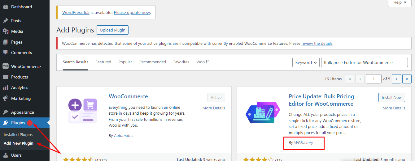The image size is (415, 161).
Task: Click the WooCommerce logo icon in sidebar
Action: point(6,66)
